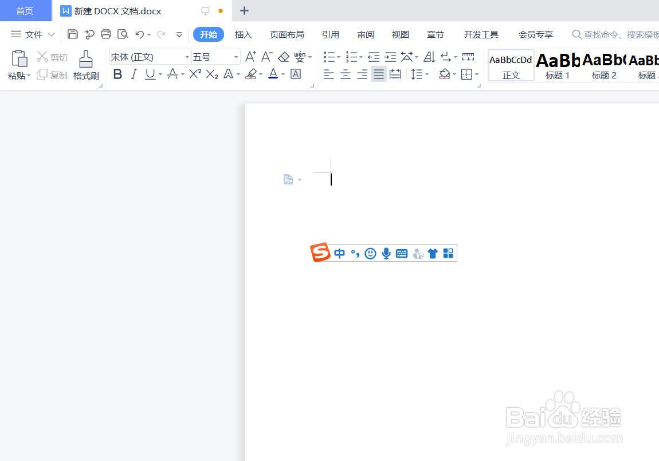Image resolution: width=659 pixels, height=461 pixels.
Task: Open Sogou skin shirt icon
Action: (x=433, y=253)
